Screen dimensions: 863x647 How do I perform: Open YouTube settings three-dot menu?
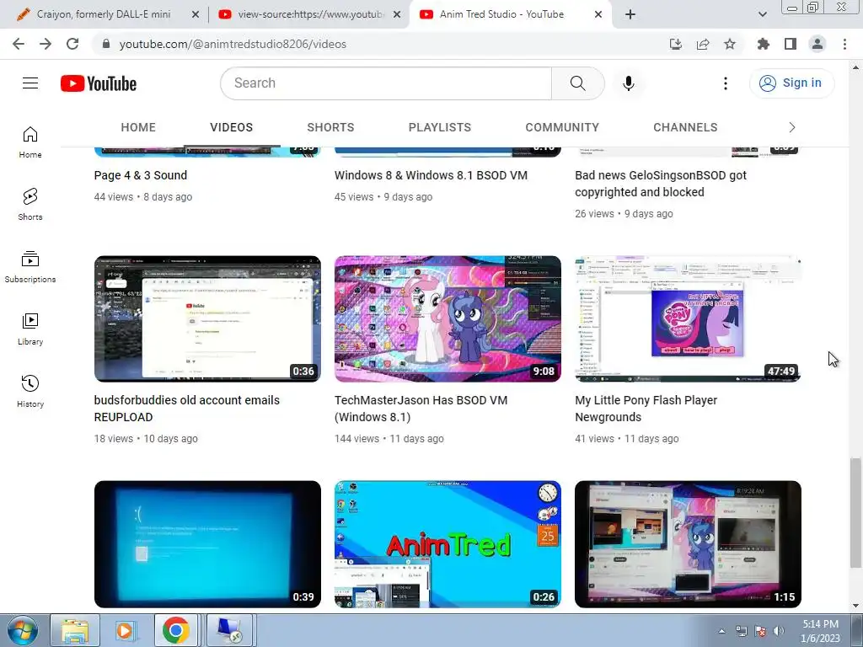(x=726, y=83)
